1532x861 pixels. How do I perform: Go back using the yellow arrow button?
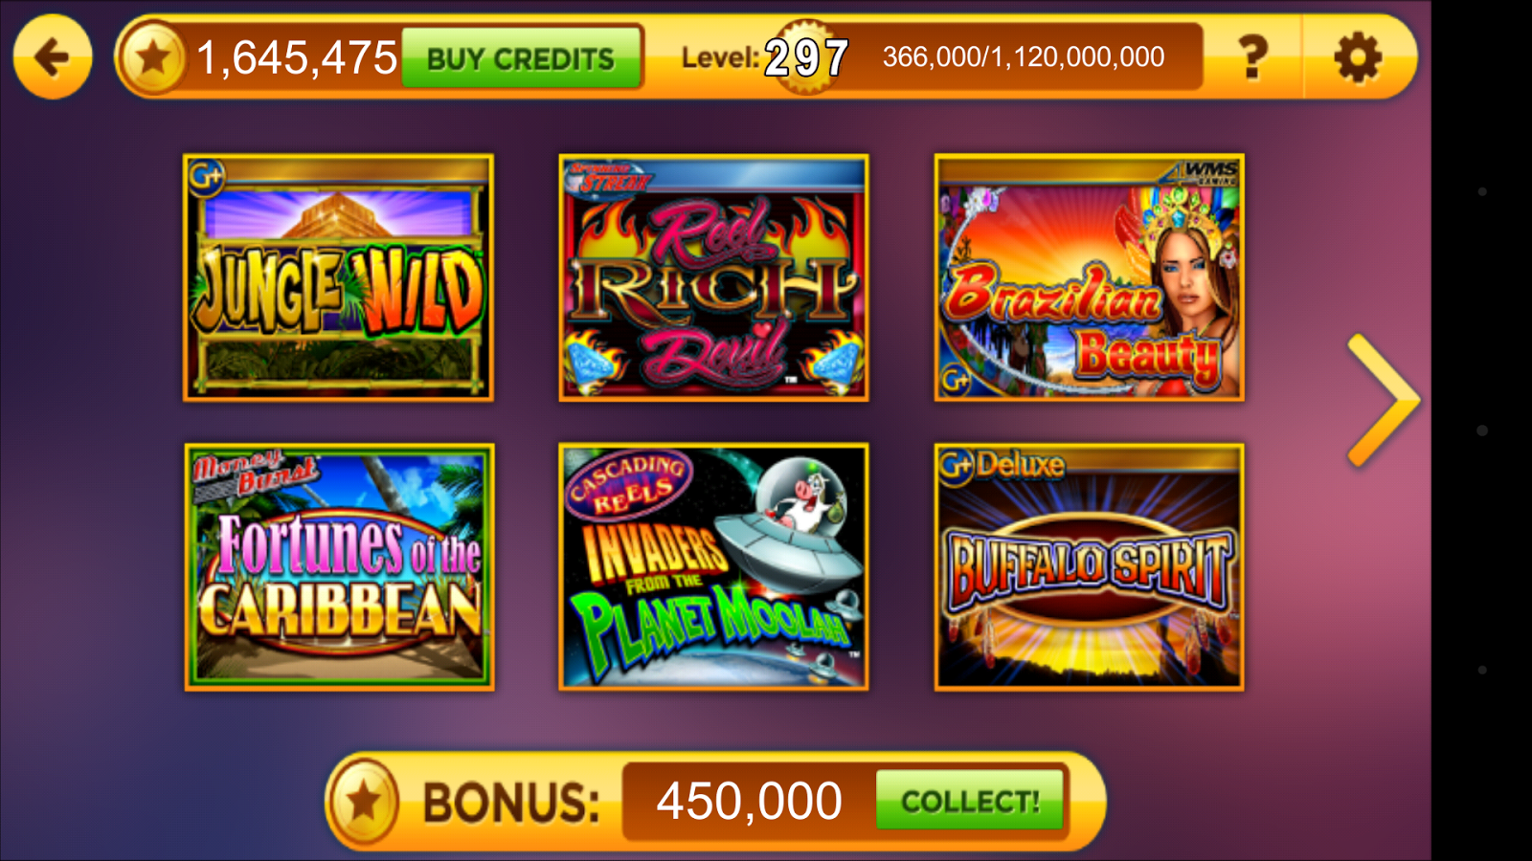pos(53,57)
